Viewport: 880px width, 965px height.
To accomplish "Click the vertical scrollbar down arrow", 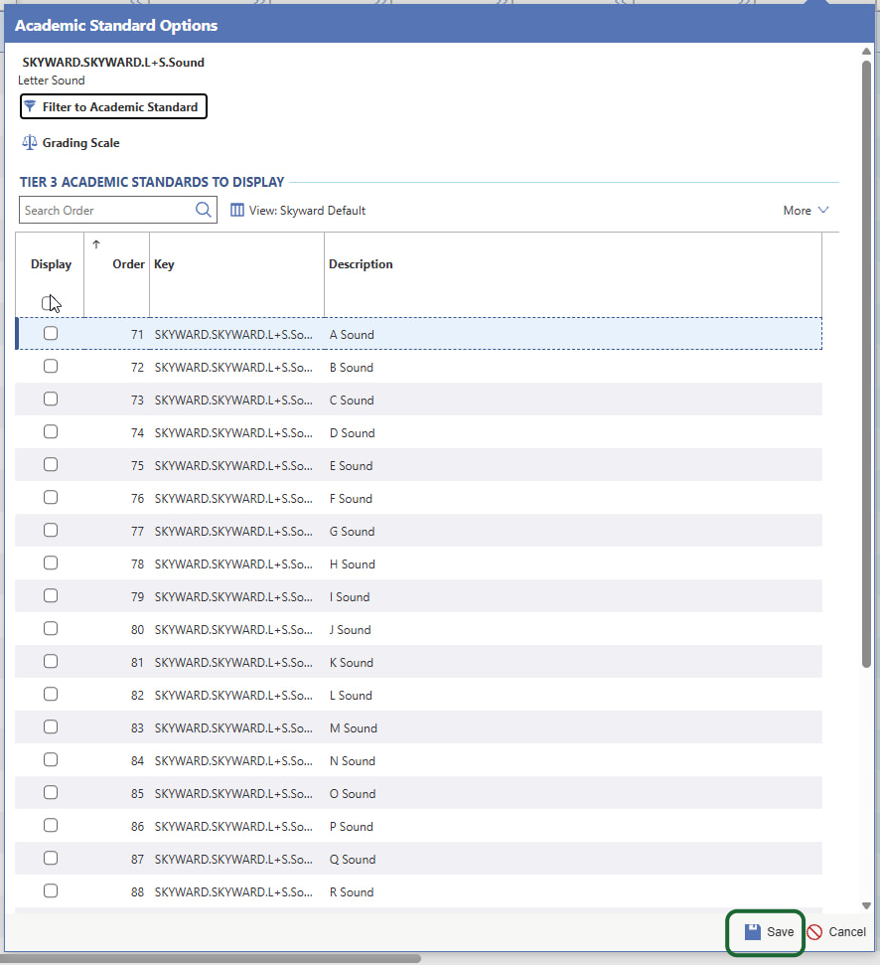I will [x=866, y=905].
